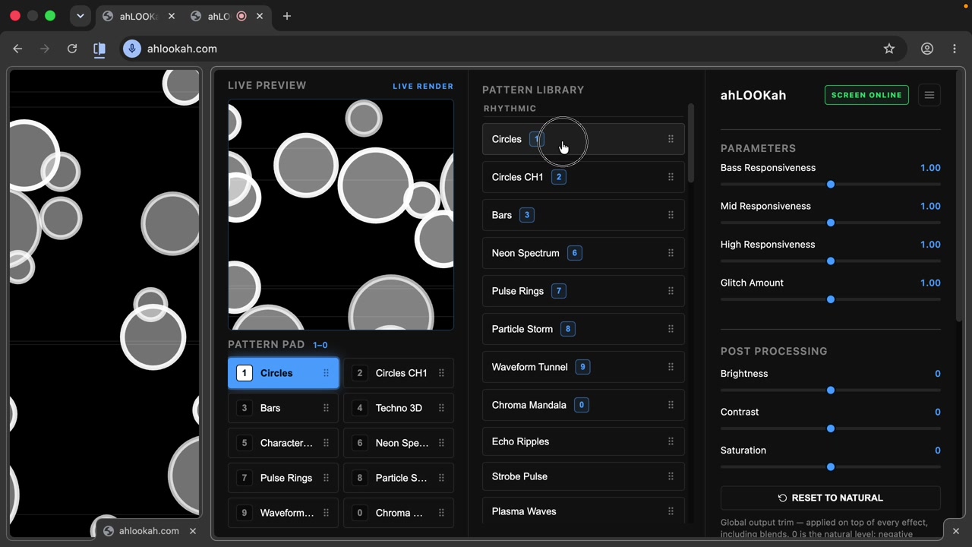Open the hamburger menu beside SCREEN ONLINE

click(x=929, y=95)
